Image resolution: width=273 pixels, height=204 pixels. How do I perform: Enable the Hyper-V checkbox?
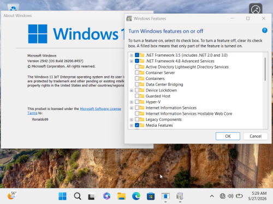tap(137, 102)
